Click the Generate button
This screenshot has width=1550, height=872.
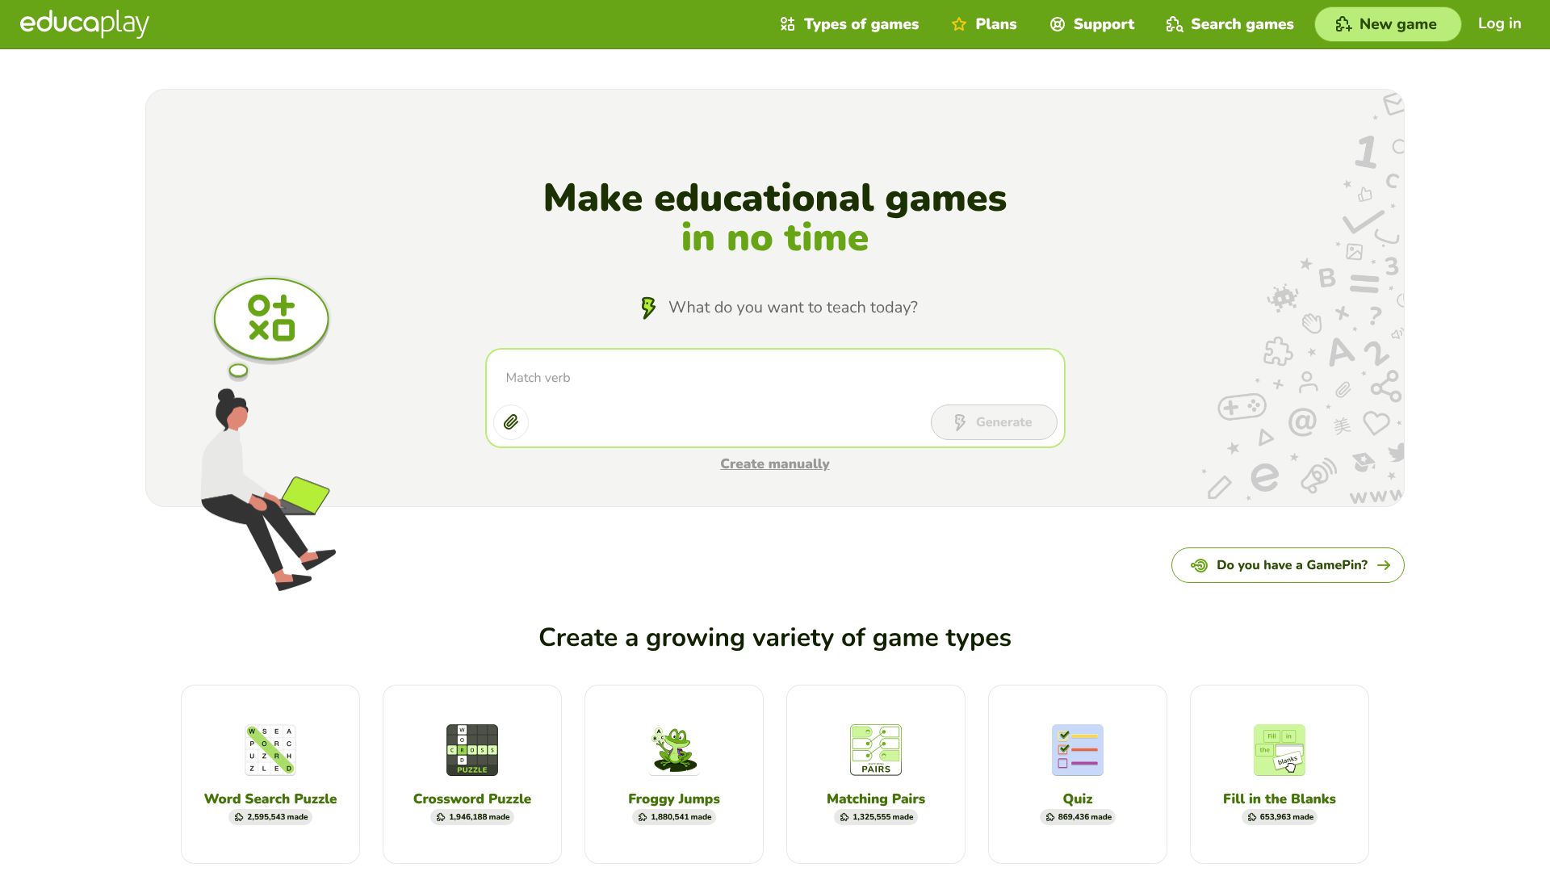[x=994, y=422]
